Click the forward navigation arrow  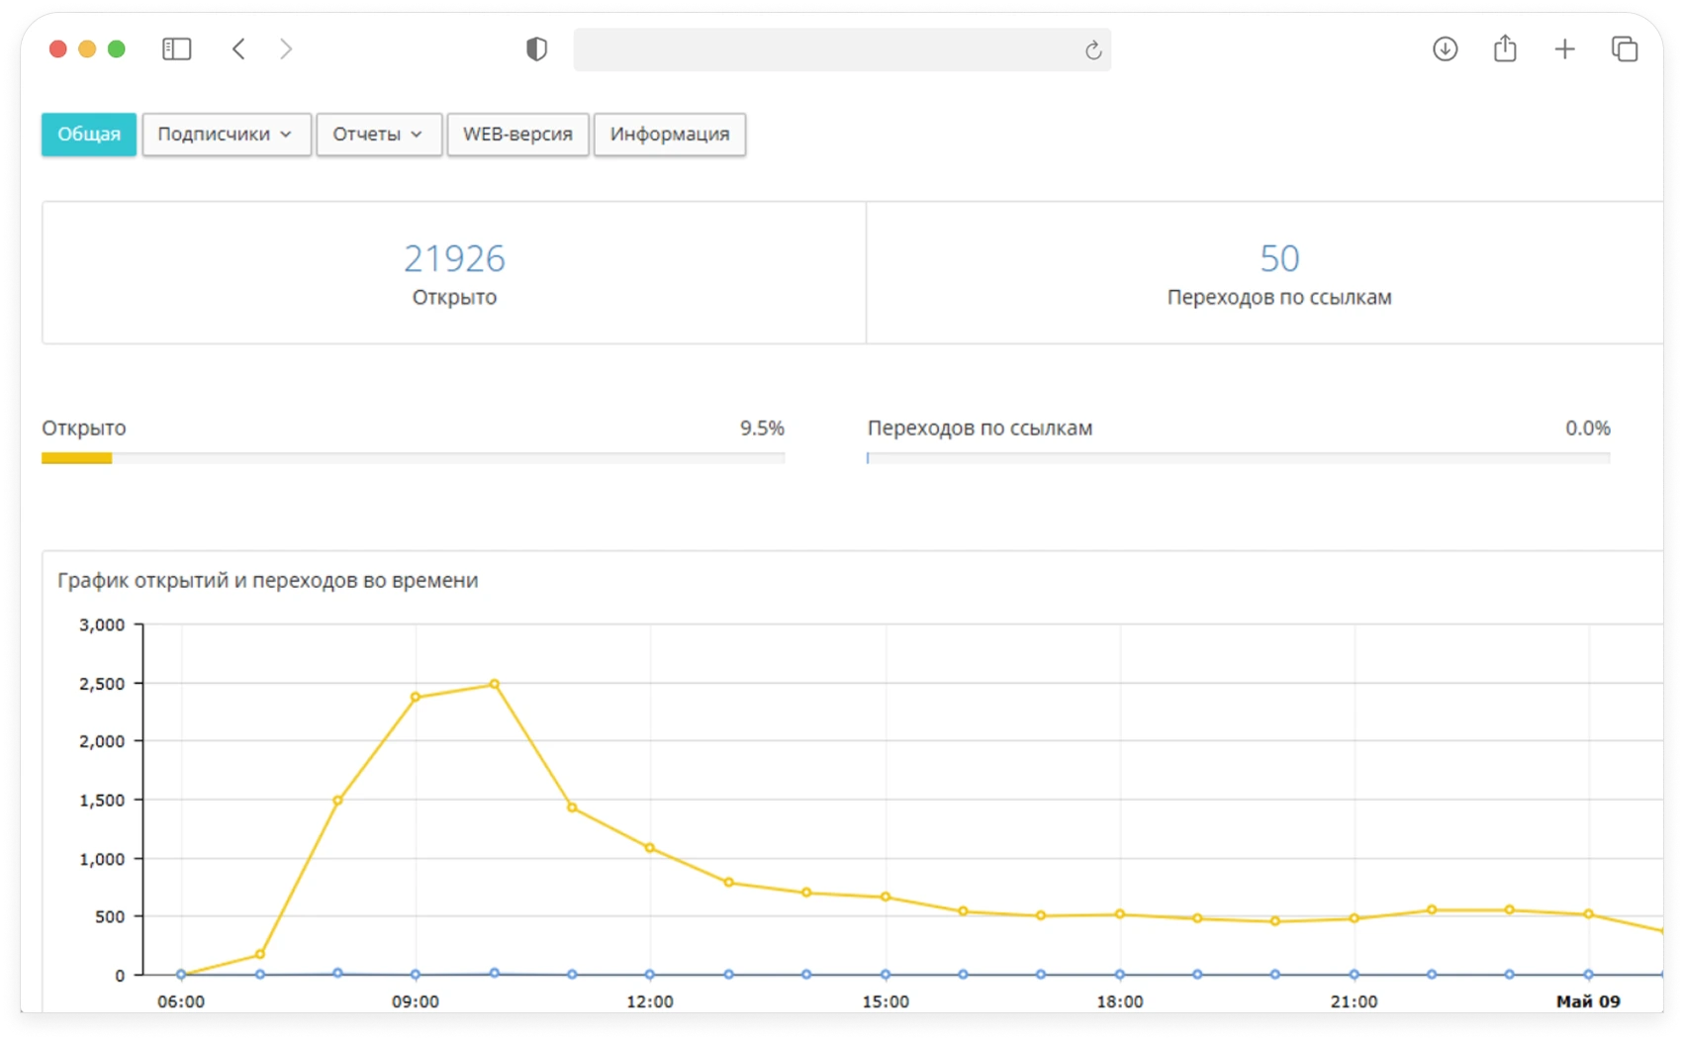tap(286, 48)
